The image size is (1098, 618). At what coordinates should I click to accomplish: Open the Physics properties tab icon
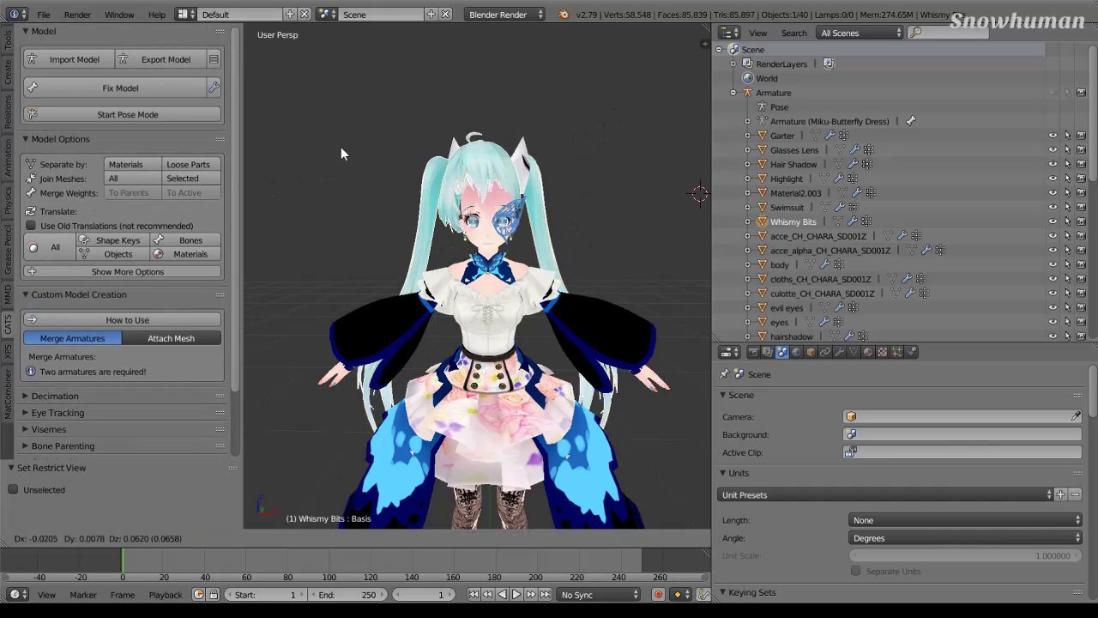tap(911, 352)
